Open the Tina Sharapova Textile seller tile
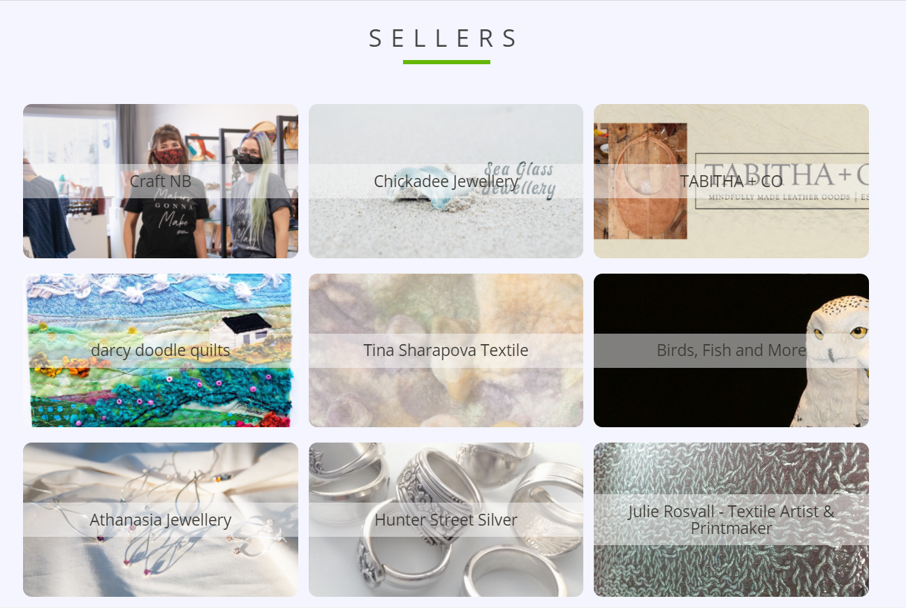The image size is (906, 608). 446,350
